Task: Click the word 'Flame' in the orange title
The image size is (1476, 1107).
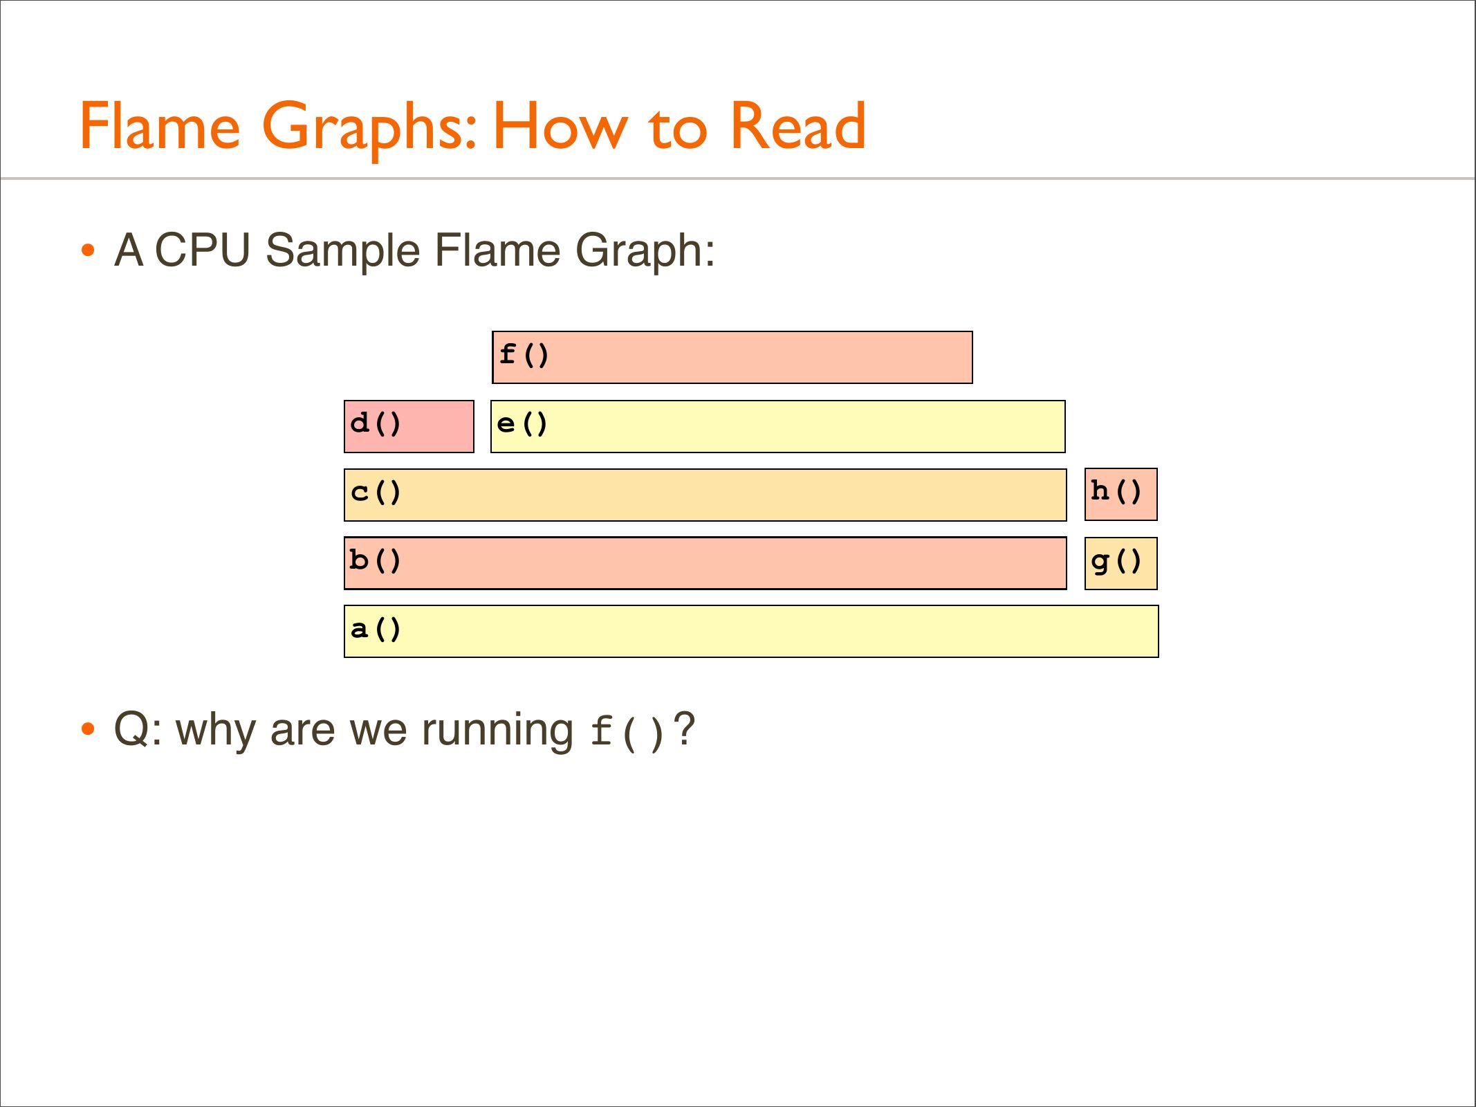Action: (160, 126)
